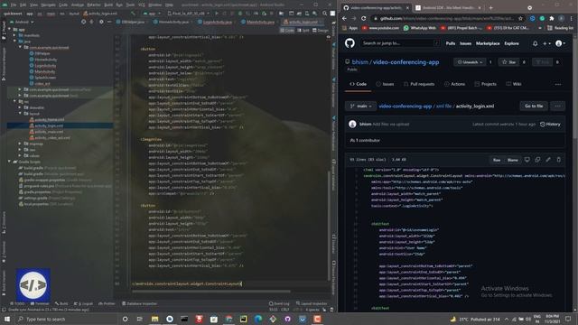Open app run configuration dropdown
The height and width of the screenshot is (325, 578).
click(152, 14)
